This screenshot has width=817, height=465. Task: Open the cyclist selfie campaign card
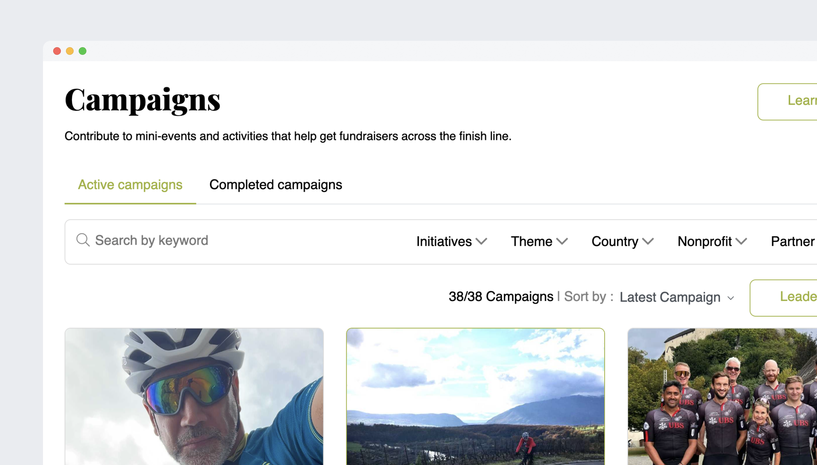tap(194, 396)
